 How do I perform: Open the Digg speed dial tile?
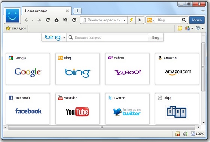(x=177, y=109)
